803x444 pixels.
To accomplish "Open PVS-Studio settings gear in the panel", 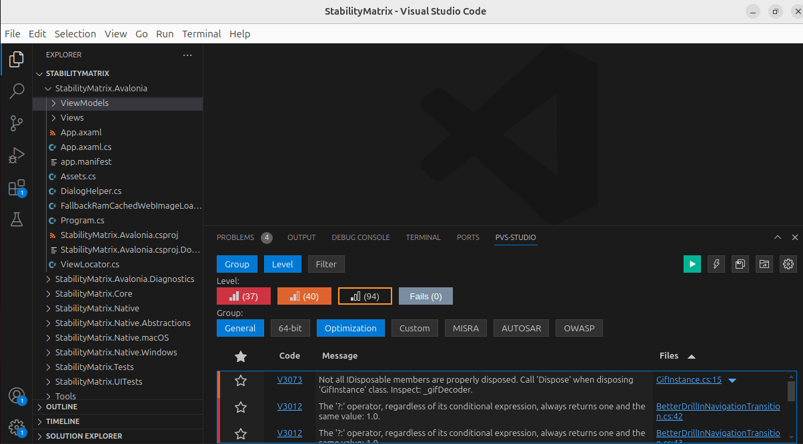I will point(788,264).
